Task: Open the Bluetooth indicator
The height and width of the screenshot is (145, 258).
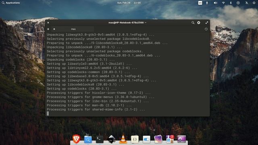Action: click(x=231, y=3)
